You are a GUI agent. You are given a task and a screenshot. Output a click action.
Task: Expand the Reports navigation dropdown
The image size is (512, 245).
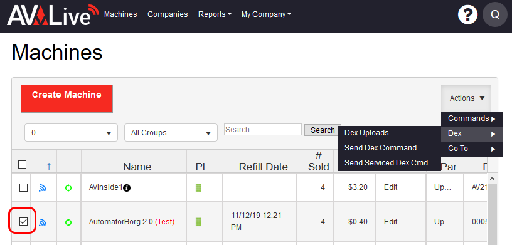[x=215, y=14]
